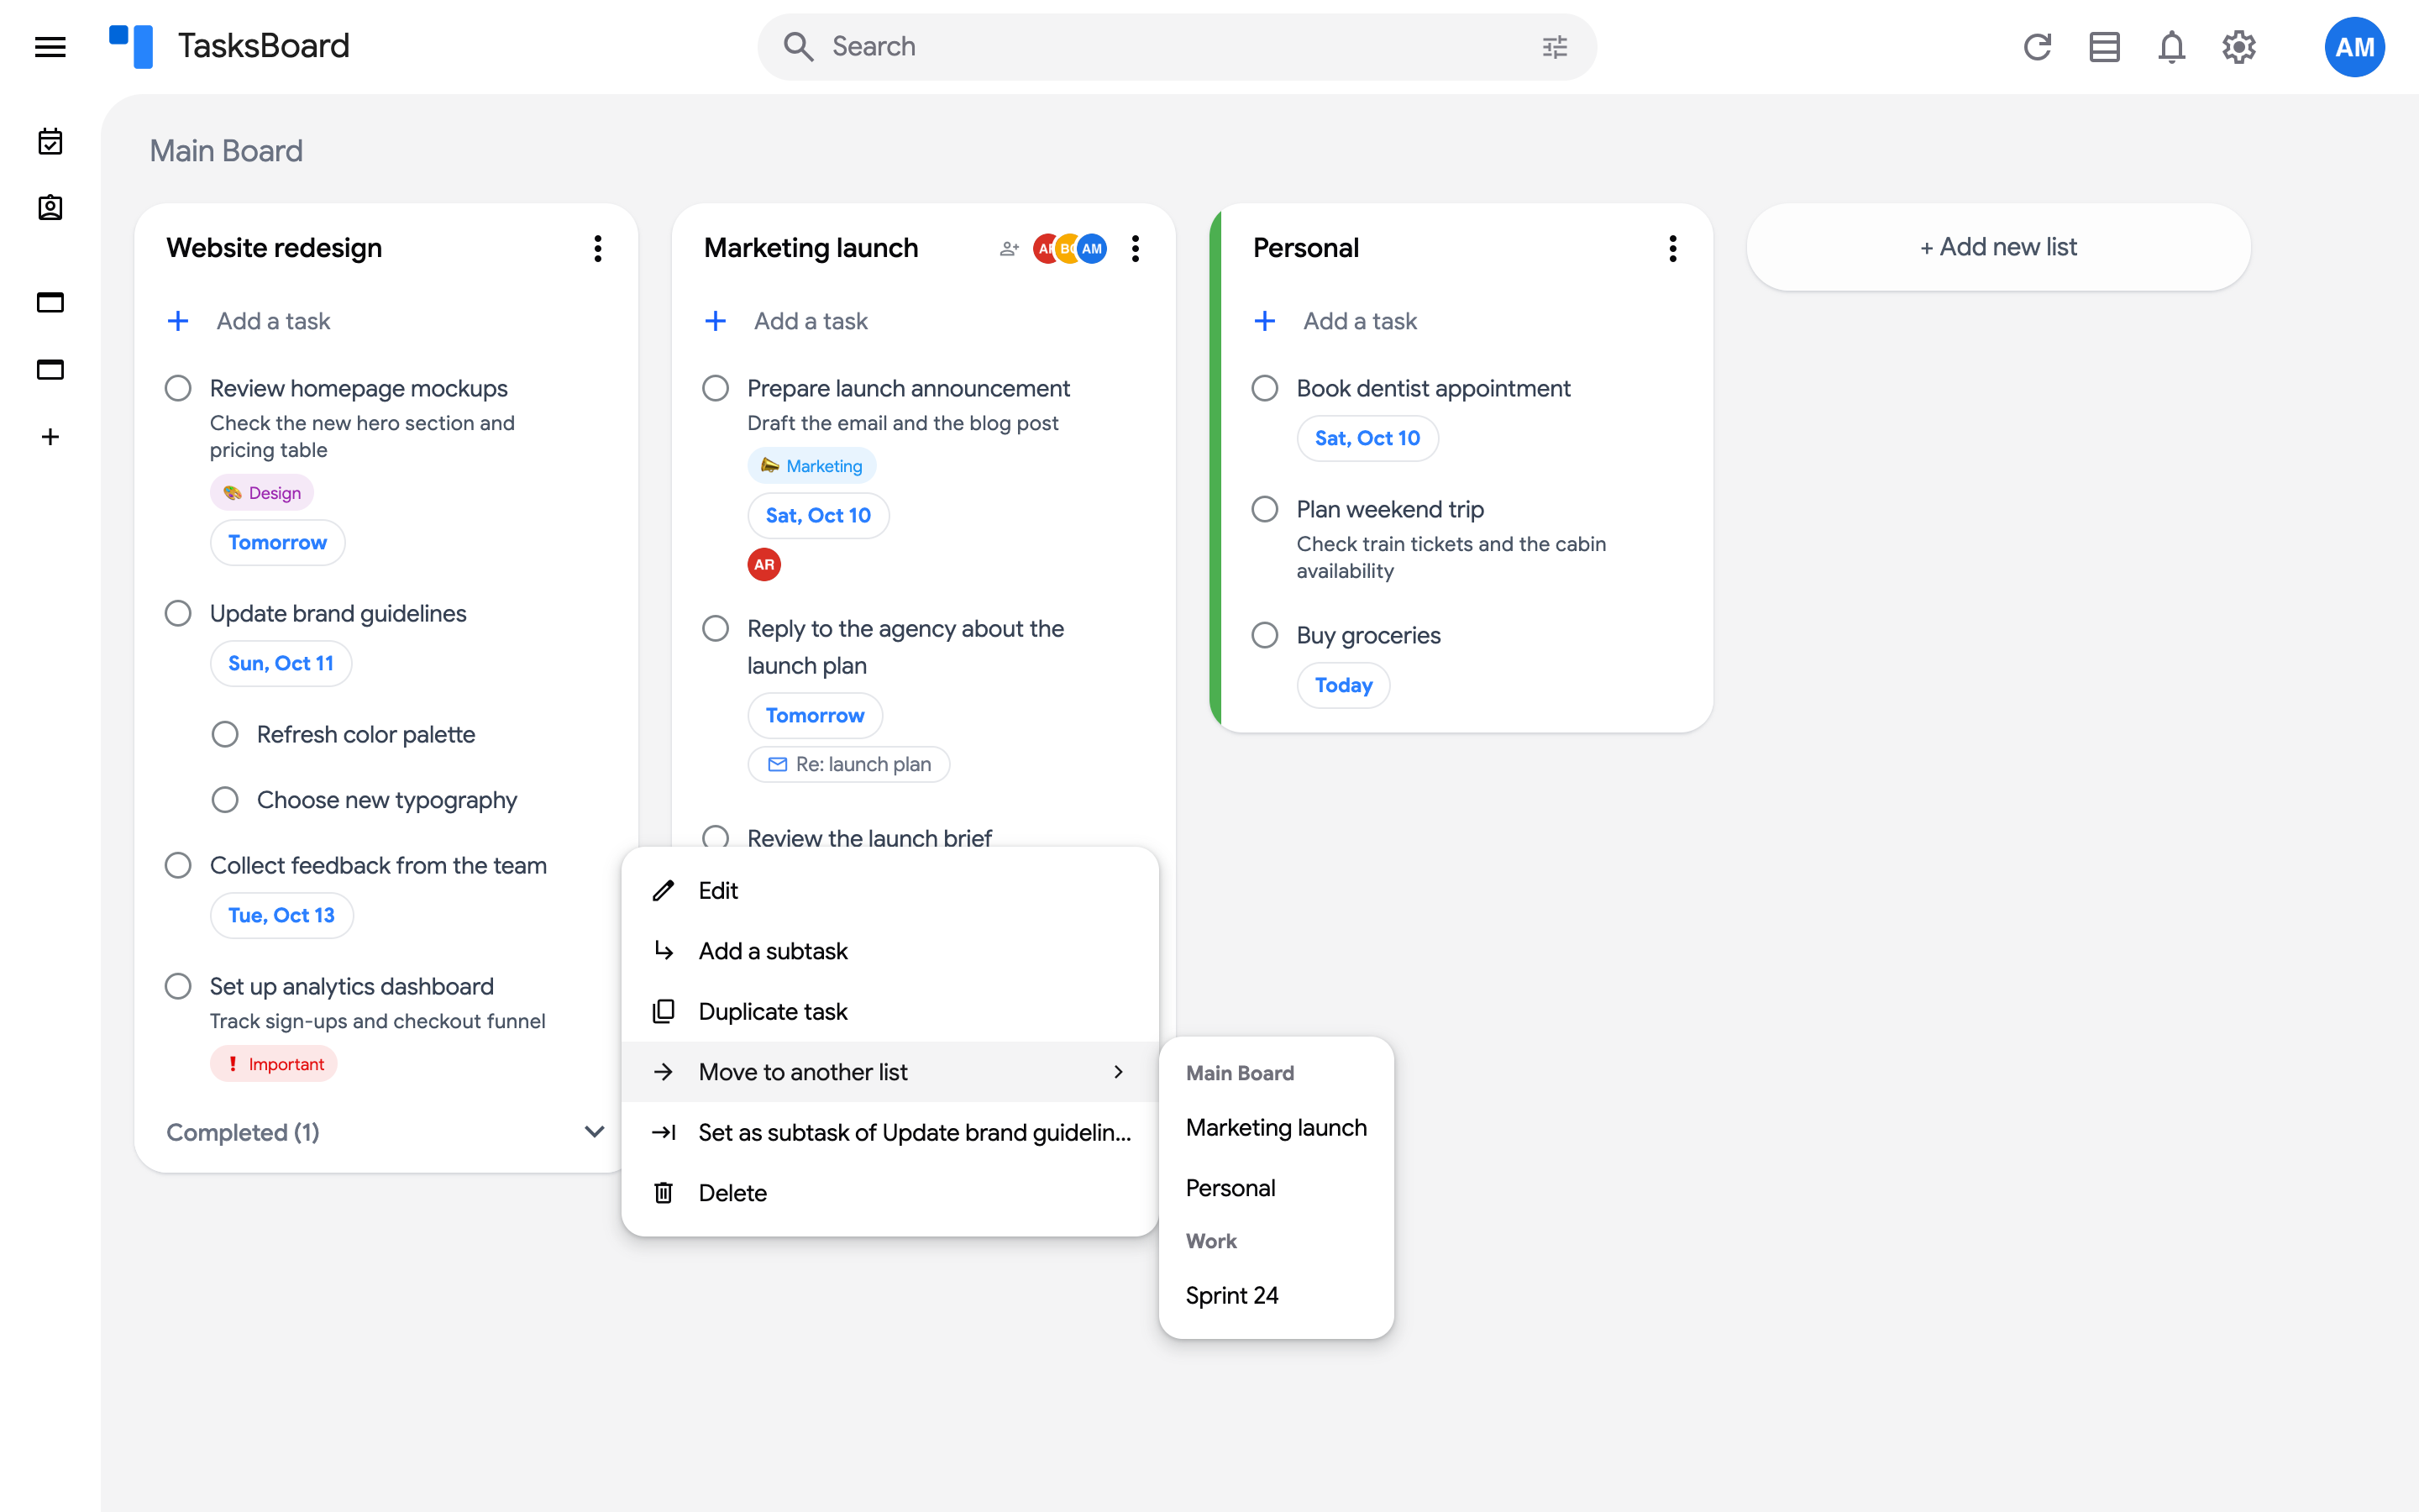Viewport: 2419px width, 1512px height.
Task: Open settings gear
Action: pos(2239,47)
